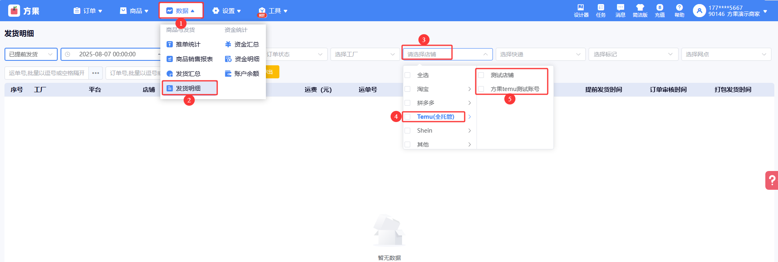Open the 订单 top menu
Image resolution: width=778 pixels, height=262 pixels.
pyautogui.click(x=88, y=11)
